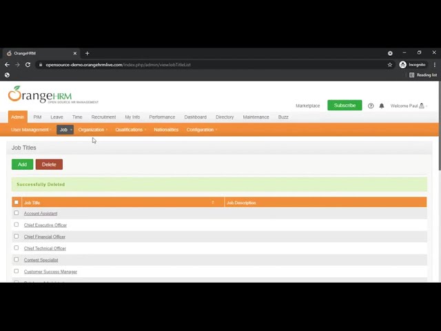Check the Chief Executive Officer checkbox
Viewport: 441px width, 331px height.
[x=17, y=225]
